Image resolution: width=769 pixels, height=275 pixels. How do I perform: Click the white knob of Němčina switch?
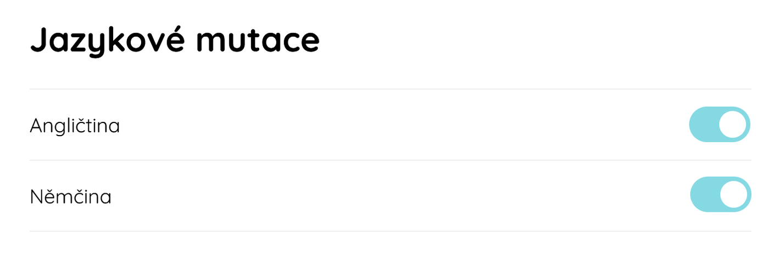point(734,194)
